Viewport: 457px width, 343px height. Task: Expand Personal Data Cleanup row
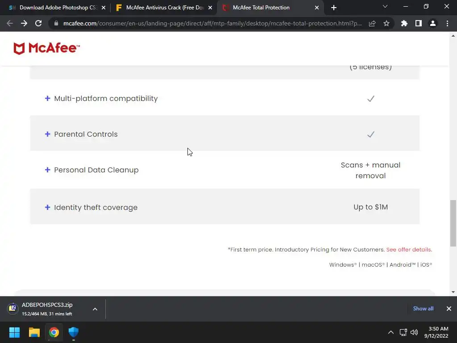47,170
